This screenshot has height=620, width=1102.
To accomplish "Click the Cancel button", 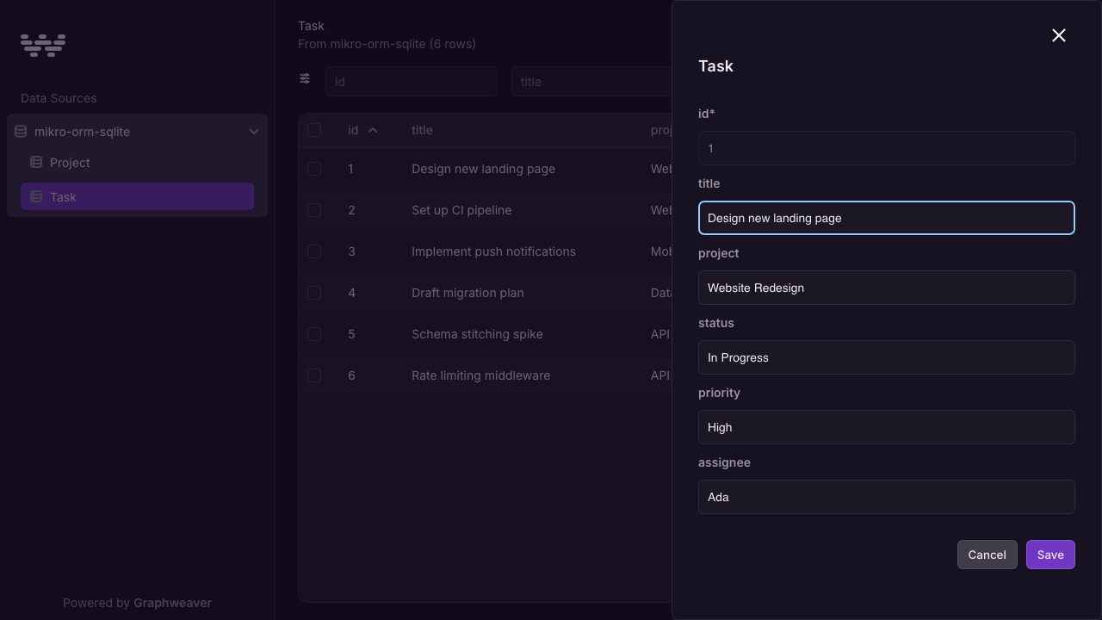I will [987, 555].
